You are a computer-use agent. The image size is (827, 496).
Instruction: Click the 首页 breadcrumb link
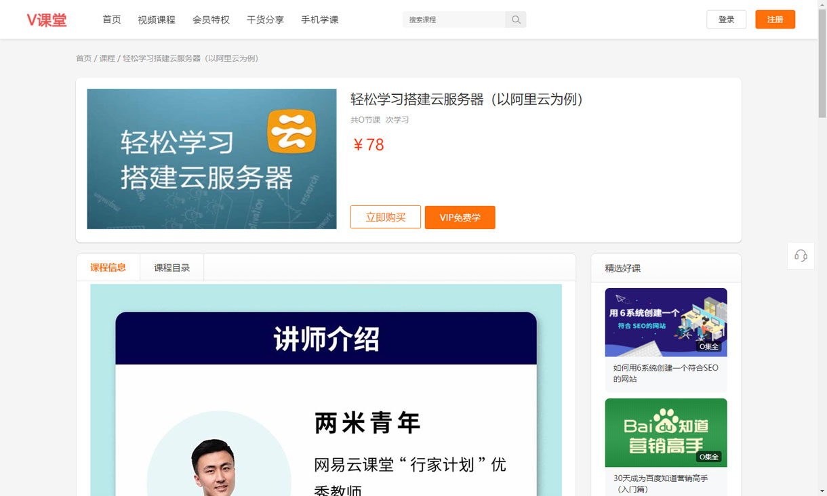tap(83, 58)
